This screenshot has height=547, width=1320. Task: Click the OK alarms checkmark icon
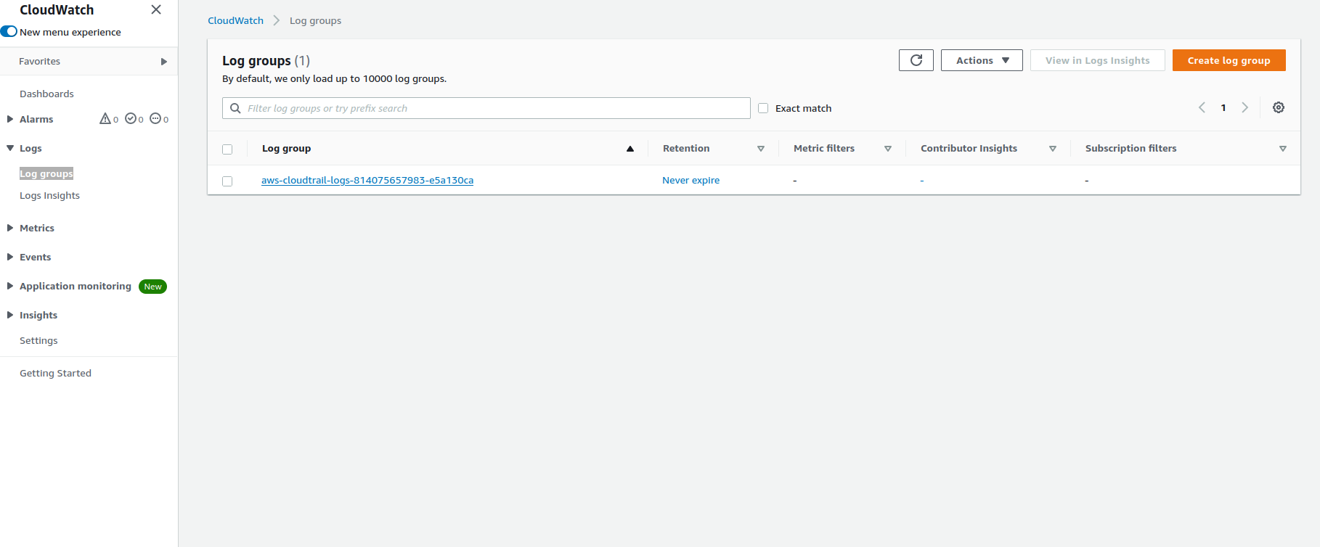[x=131, y=118]
